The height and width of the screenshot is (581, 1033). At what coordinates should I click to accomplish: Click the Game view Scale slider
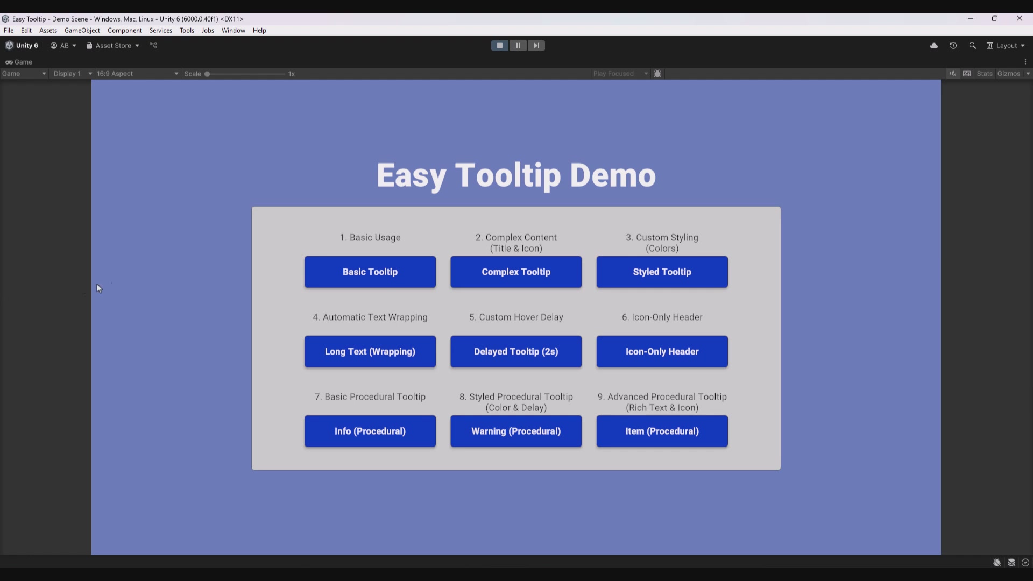[245, 74]
